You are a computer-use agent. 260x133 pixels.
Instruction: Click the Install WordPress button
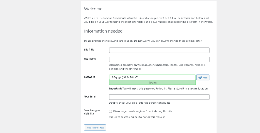coord(95,127)
